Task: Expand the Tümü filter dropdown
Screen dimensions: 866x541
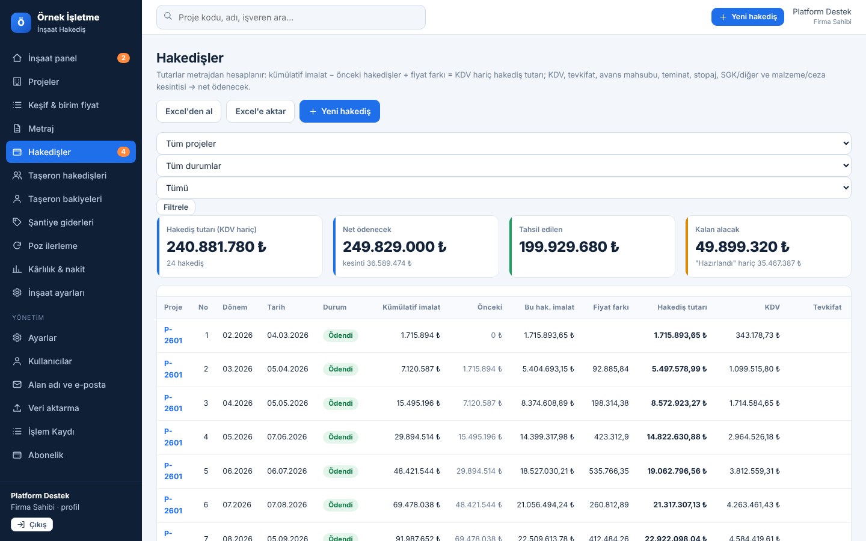Action: 504,188
